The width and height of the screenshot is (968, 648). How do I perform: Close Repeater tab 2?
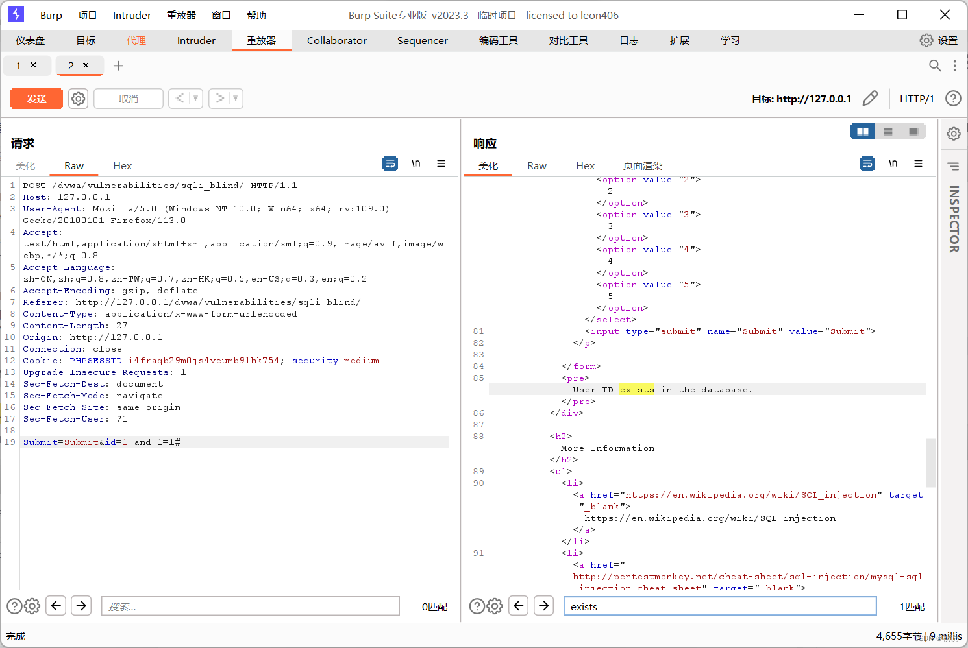tap(86, 65)
